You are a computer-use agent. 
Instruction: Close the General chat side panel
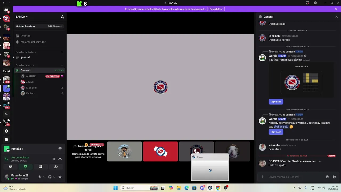click(x=336, y=17)
